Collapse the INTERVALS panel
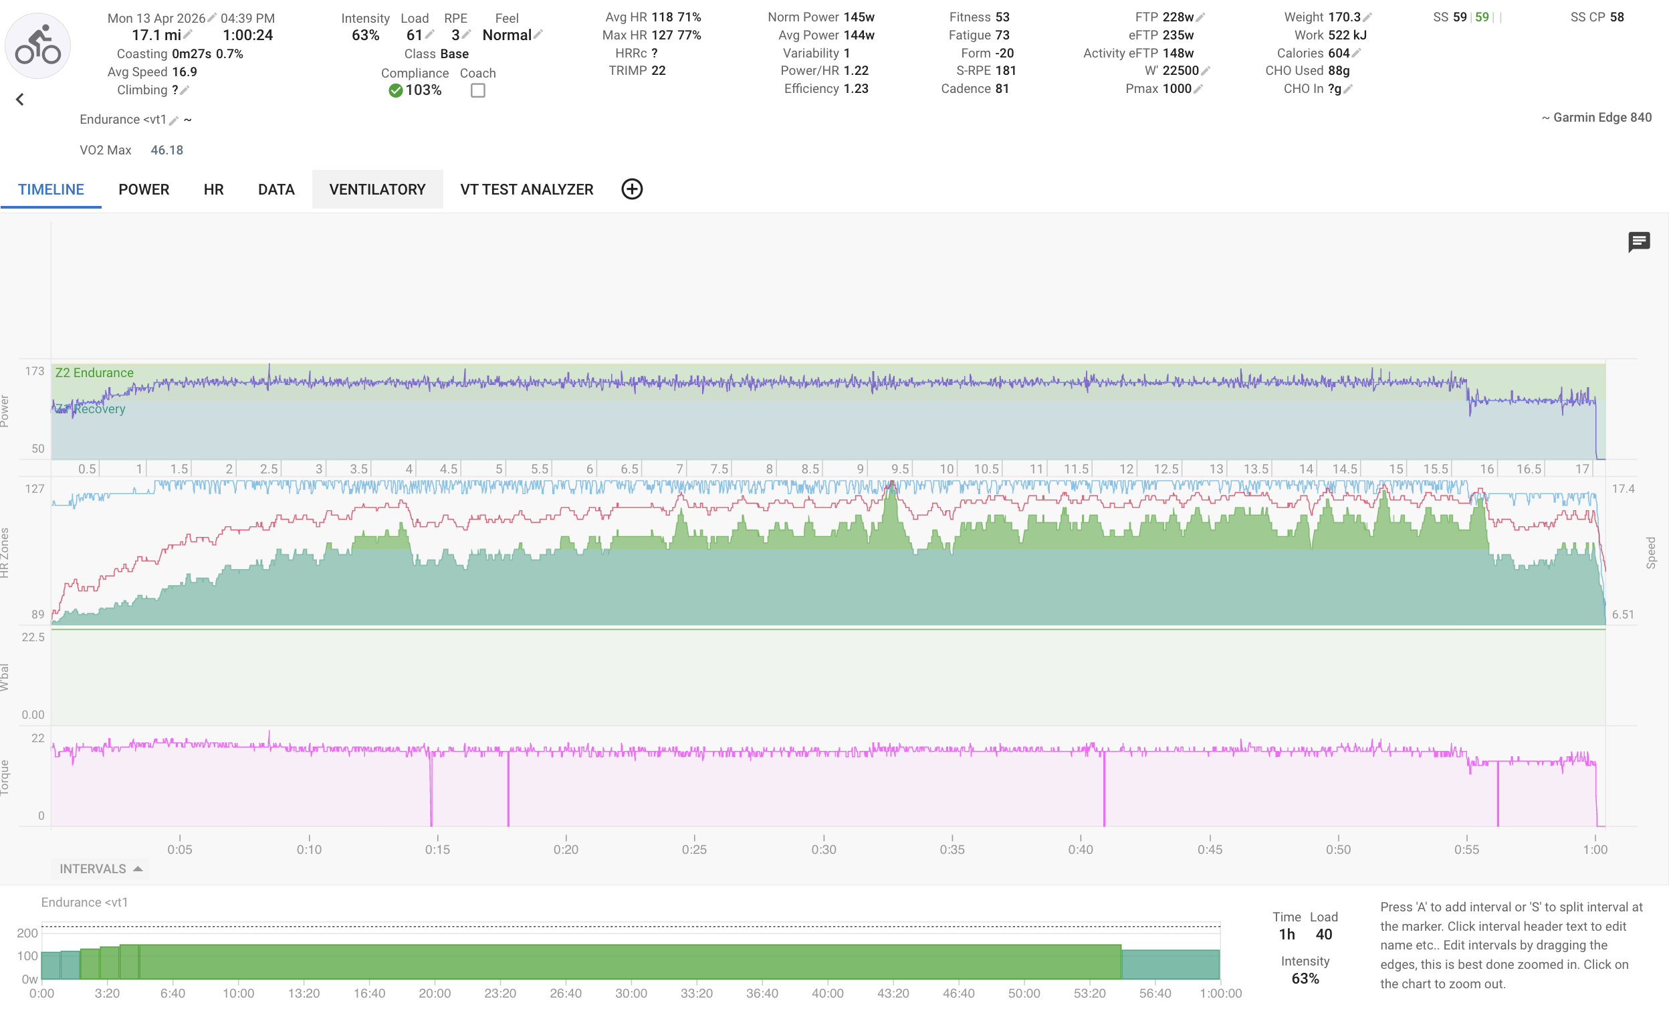The width and height of the screenshot is (1669, 1015). (x=100, y=869)
